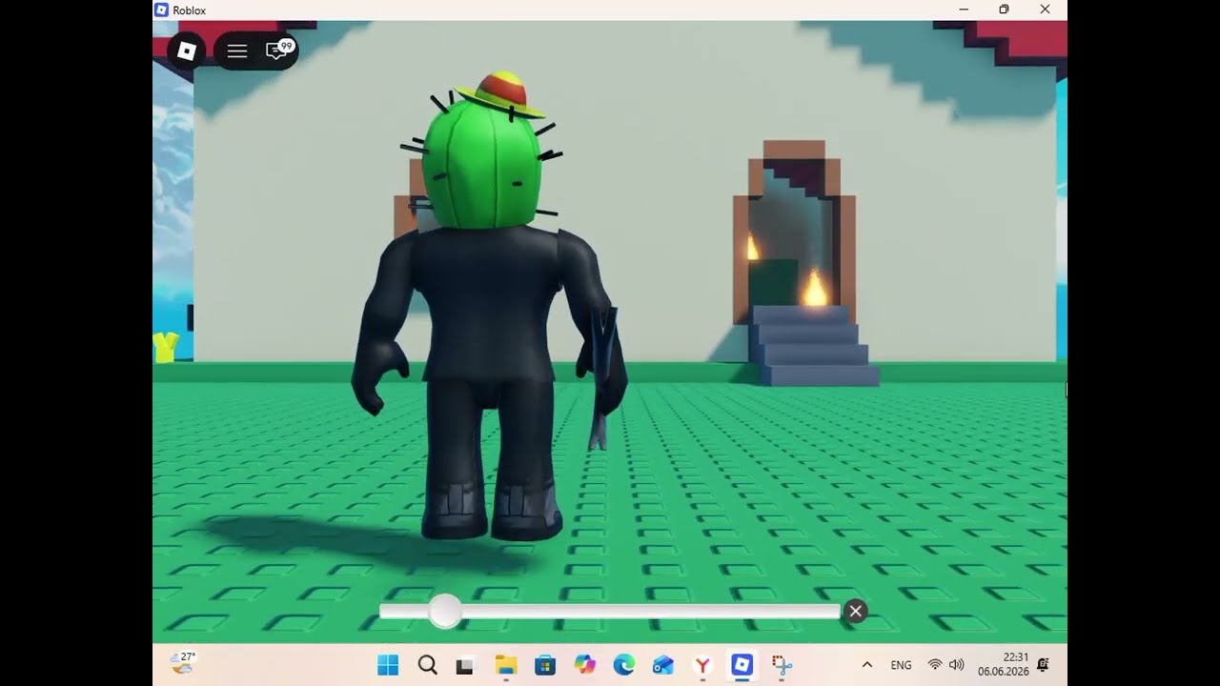Image resolution: width=1220 pixels, height=686 pixels.
Task: Click the Roblox icon in the title bar
Action: [161, 10]
